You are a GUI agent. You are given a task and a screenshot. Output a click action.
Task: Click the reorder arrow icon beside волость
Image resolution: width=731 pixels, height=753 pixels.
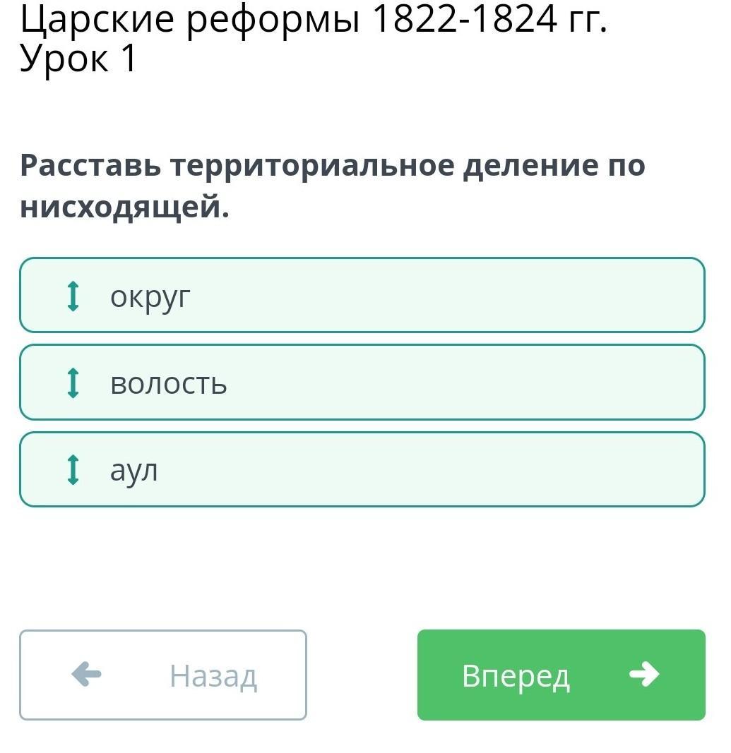73,382
